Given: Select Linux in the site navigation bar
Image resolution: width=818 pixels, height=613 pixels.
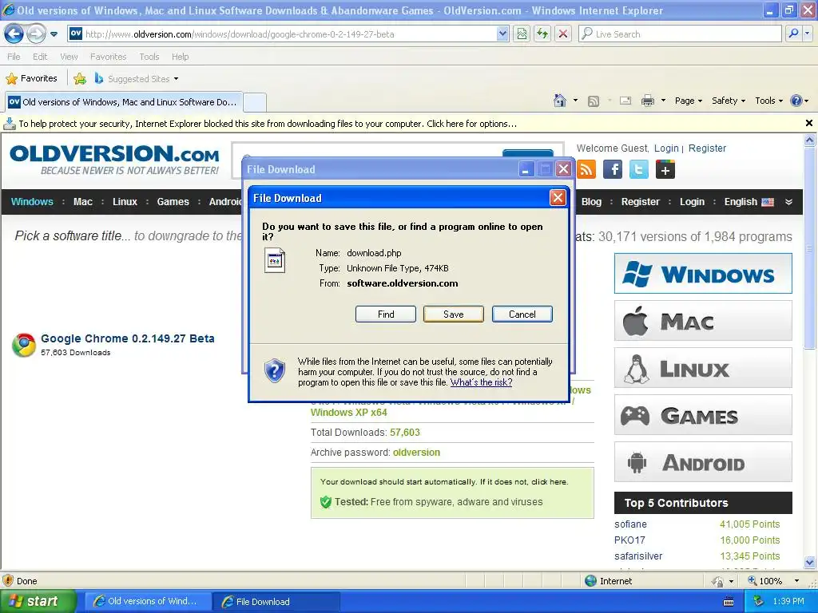Looking at the screenshot, I should (x=125, y=202).
